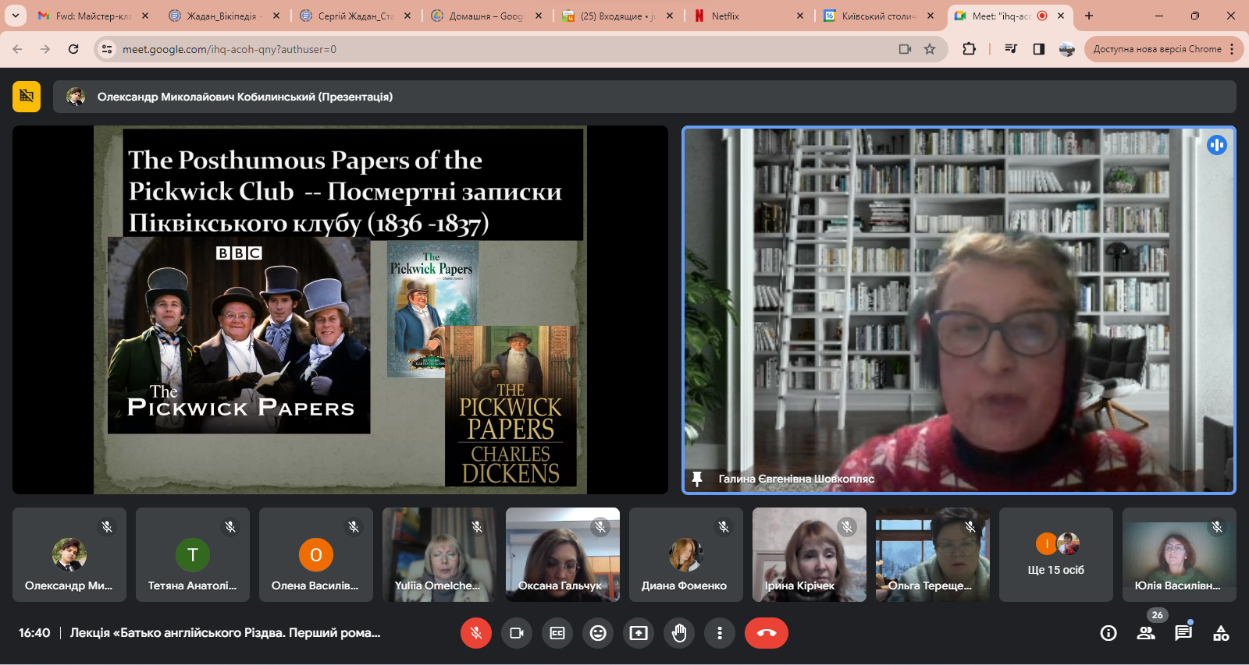Turn on closed captions
This screenshot has width=1249, height=665.
(557, 633)
